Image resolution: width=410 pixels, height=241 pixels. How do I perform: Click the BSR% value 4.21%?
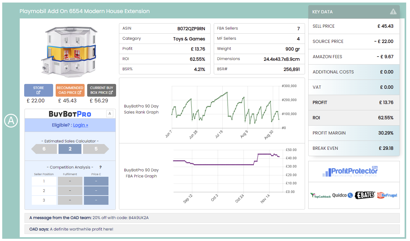(x=199, y=69)
